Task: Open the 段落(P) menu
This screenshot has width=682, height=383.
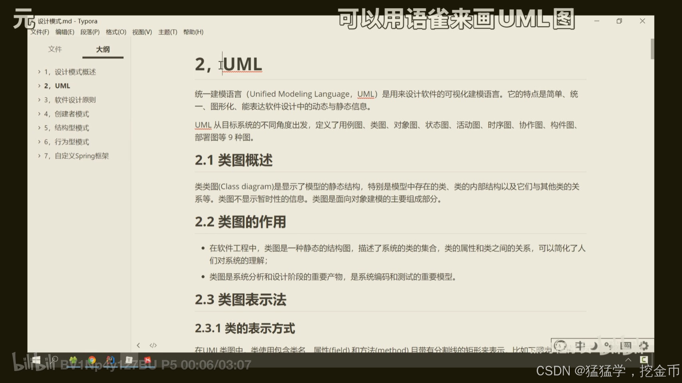Action: 90,32
